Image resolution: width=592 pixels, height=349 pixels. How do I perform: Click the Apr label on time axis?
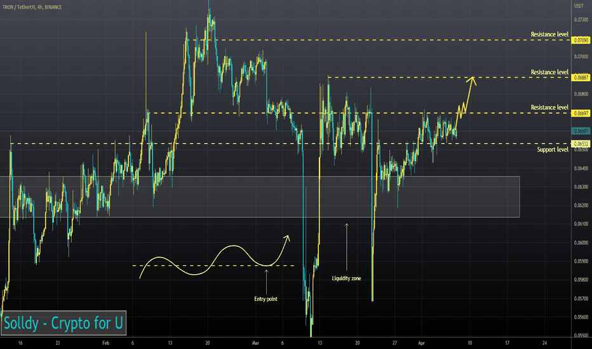(x=421, y=343)
